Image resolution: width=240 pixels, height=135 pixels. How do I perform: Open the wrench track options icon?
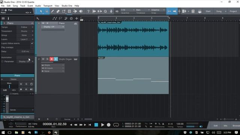(x=37, y=18)
